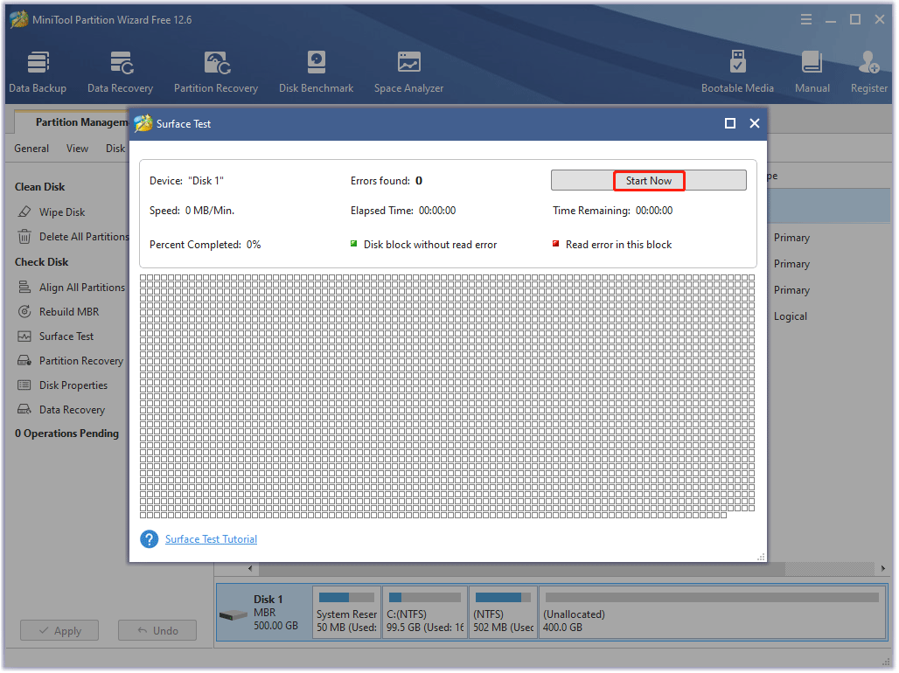Click the MiniTool app logo in title bar
The width and height of the screenshot is (899, 673).
click(x=19, y=19)
